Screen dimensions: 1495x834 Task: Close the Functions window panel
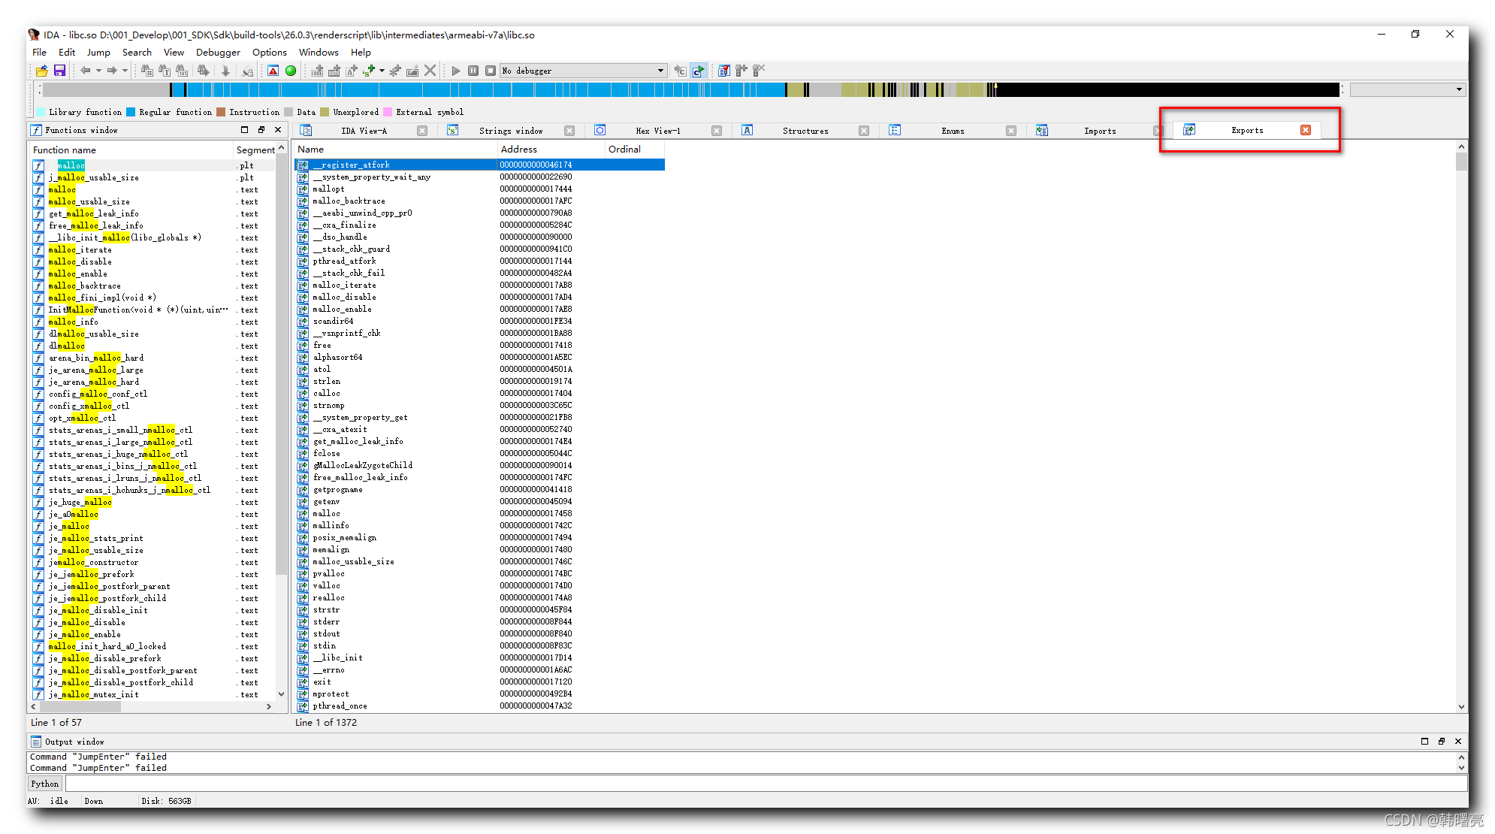278,130
